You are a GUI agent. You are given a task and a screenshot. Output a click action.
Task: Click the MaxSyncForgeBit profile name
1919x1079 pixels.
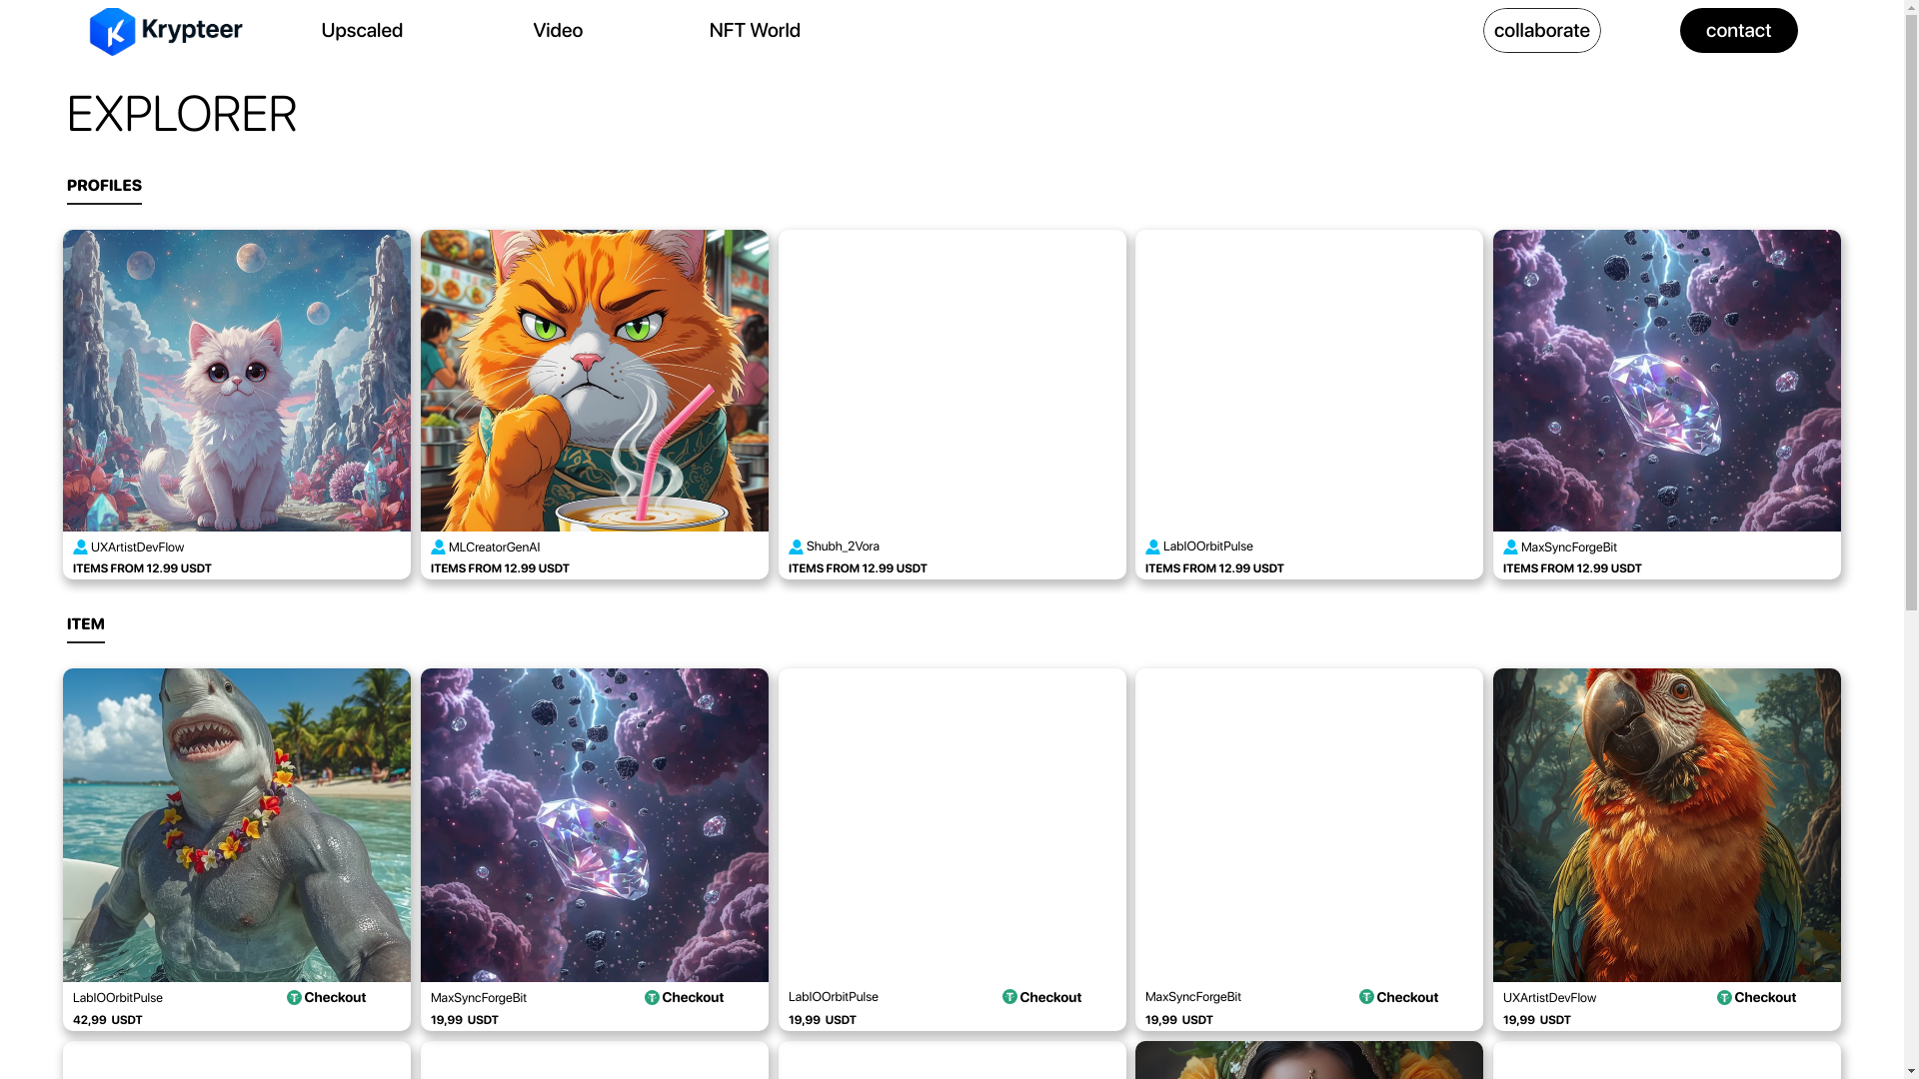pos(1569,547)
